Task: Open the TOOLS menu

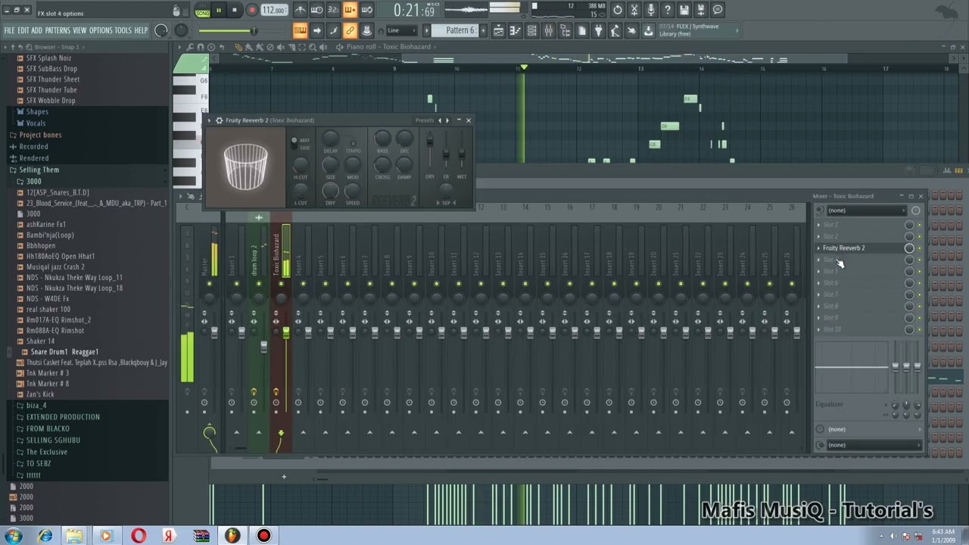Action: 123,30
